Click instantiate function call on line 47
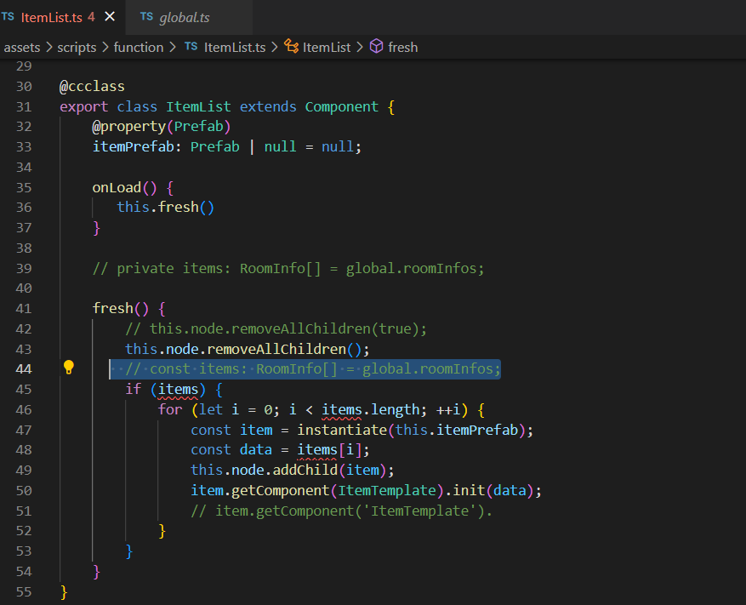Image resolution: width=746 pixels, height=605 pixels. click(342, 430)
